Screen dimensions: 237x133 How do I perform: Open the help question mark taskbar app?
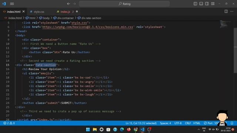tap(115, 129)
